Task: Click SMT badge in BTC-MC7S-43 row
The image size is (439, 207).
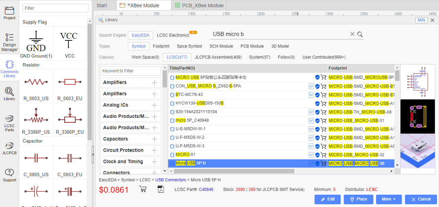Action: (311, 95)
